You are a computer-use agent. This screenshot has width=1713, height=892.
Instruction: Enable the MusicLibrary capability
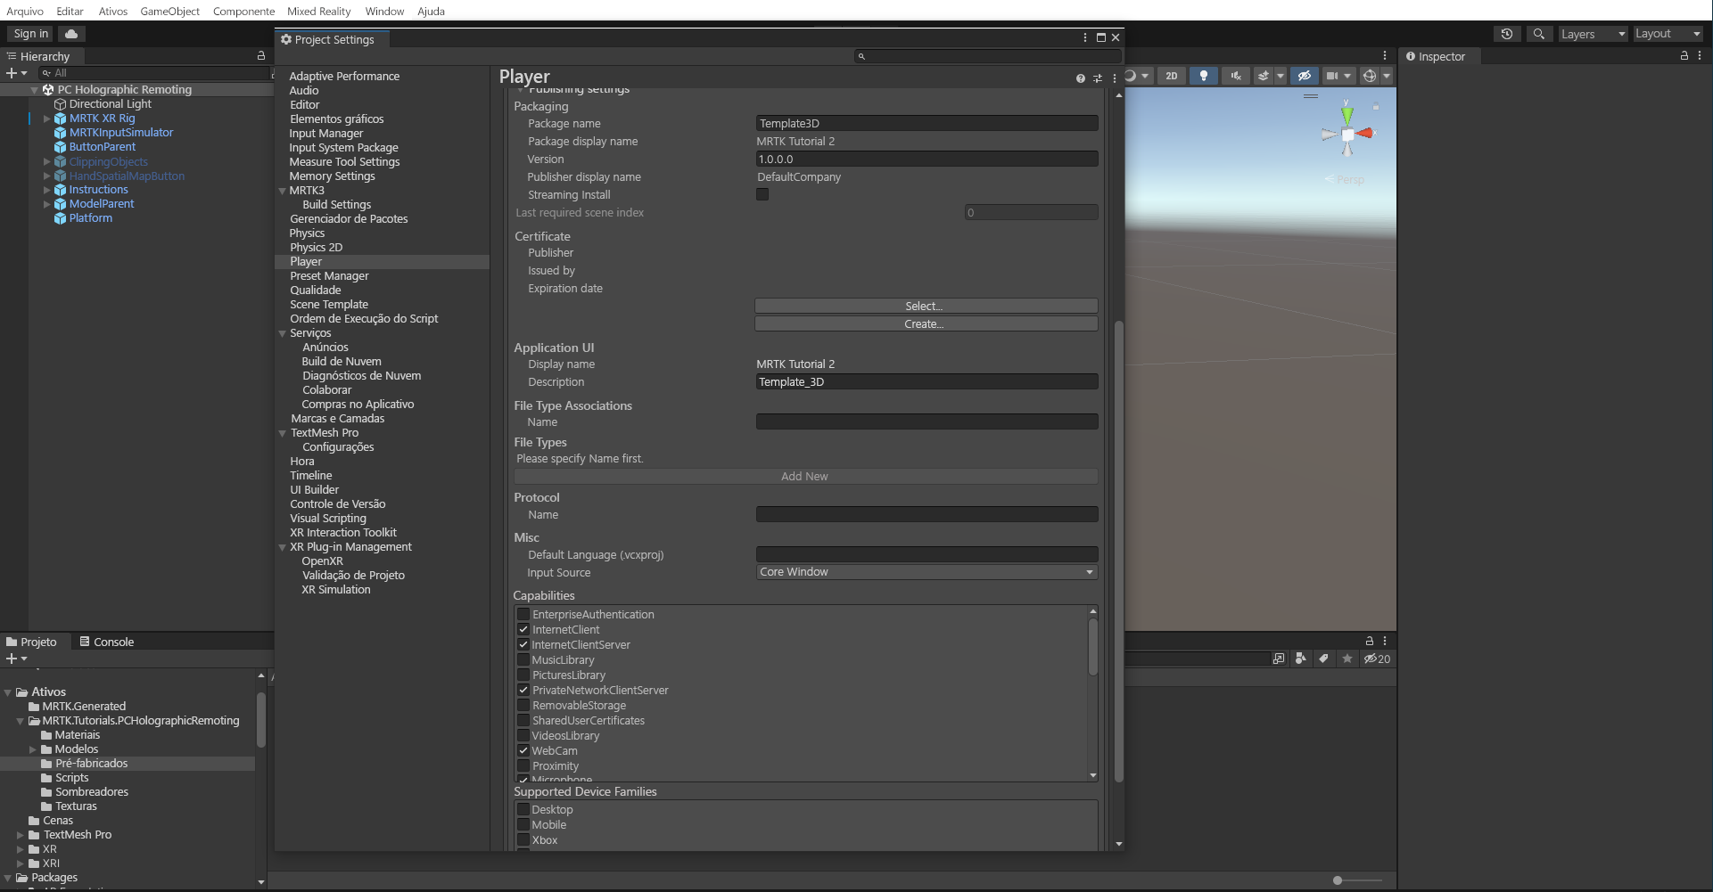click(x=523, y=659)
